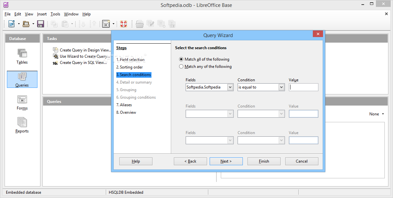Click the Back button
This screenshot has height=198, width=393.
(191, 161)
